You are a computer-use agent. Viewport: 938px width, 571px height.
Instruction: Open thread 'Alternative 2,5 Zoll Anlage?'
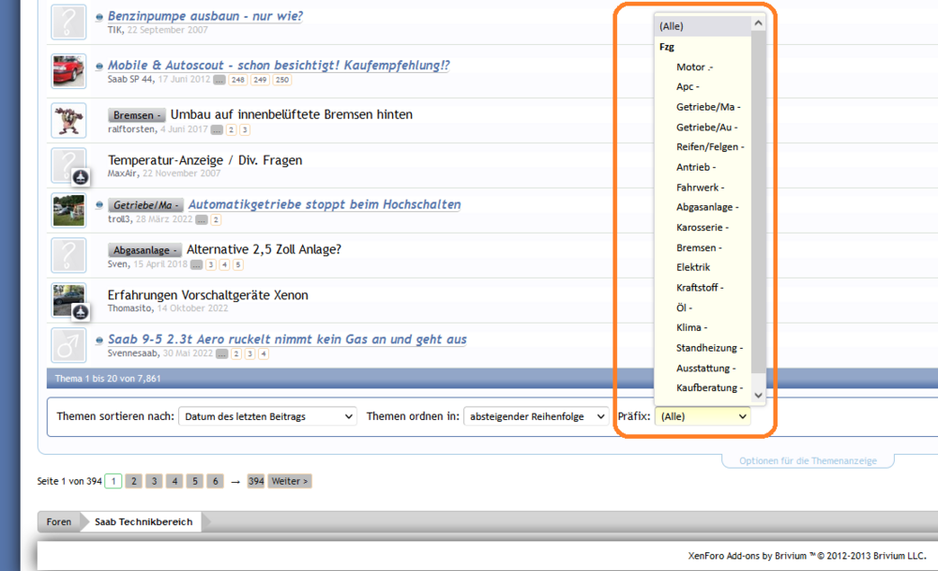(x=264, y=249)
